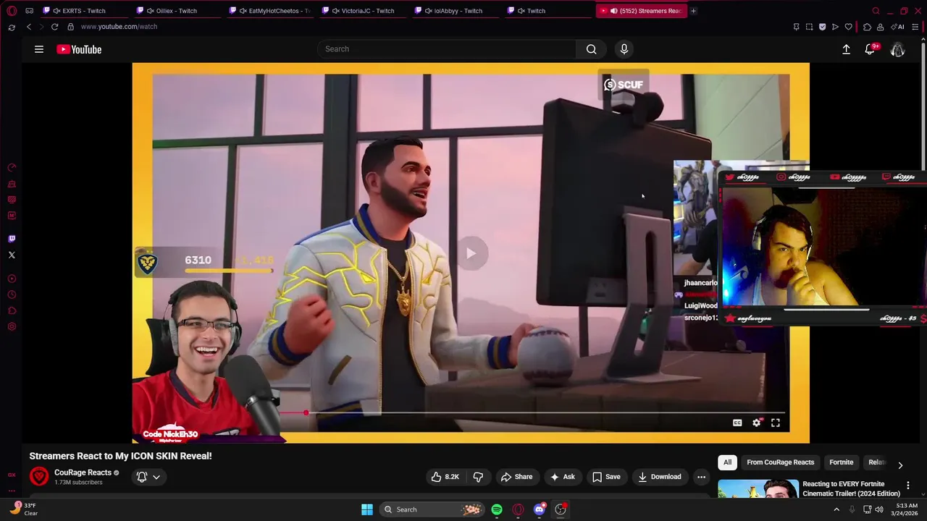927x521 pixels.
Task: Open the browser AI button in toolbar
Action: tap(897, 27)
